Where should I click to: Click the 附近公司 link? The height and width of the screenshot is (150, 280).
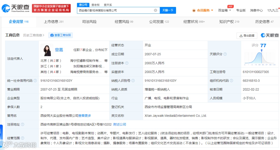[x=120, y=124]
